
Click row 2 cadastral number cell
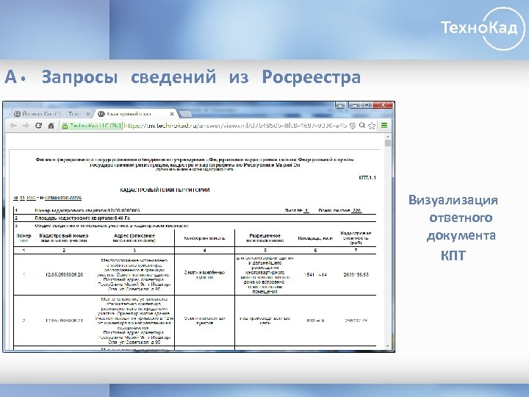tap(64, 321)
